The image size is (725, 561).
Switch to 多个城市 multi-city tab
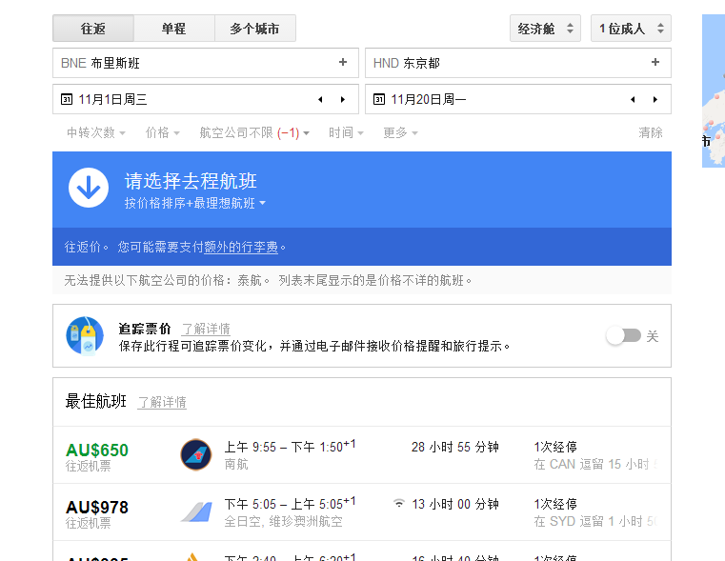point(254,29)
